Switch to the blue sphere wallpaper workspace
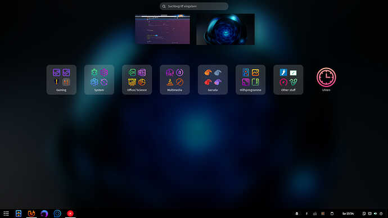The image size is (388, 218). point(225,29)
